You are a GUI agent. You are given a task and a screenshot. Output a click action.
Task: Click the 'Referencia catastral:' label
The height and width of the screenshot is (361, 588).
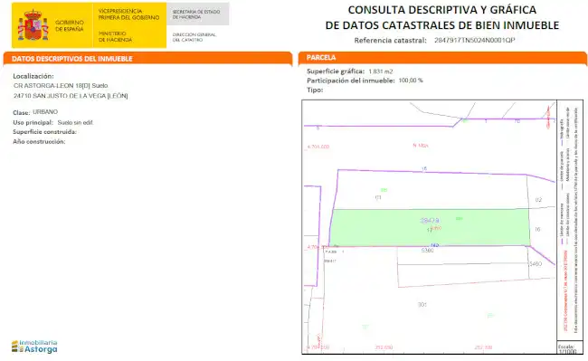(x=391, y=40)
